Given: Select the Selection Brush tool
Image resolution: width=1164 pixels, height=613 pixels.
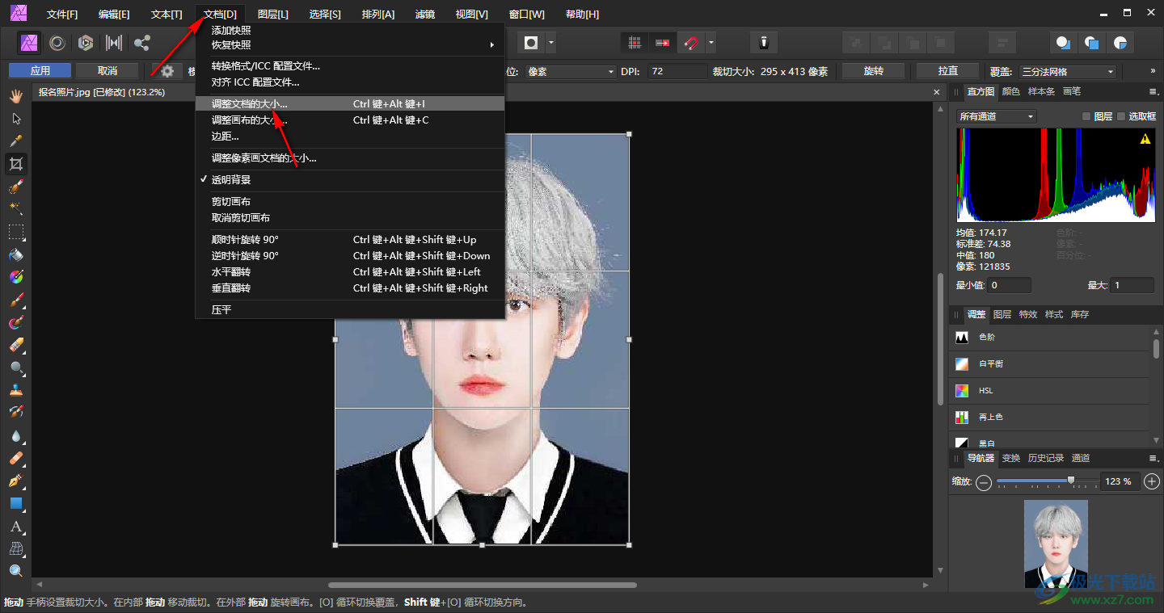Looking at the screenshot, I should (15, 187).
